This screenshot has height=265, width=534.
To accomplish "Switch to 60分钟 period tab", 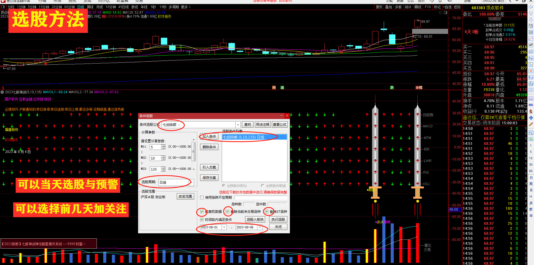I will pyautogui.click(x=70, y=7).
